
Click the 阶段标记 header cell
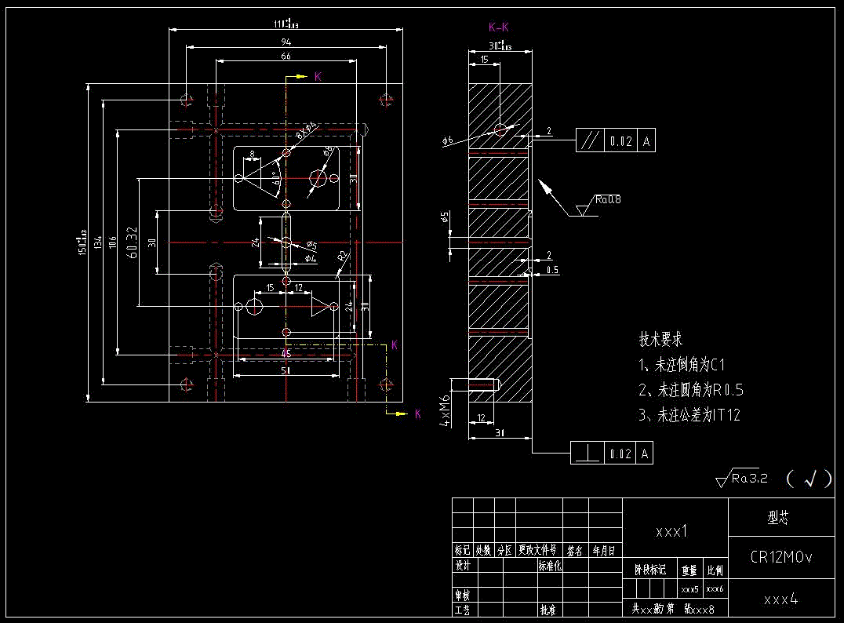(x=650, y=570)
